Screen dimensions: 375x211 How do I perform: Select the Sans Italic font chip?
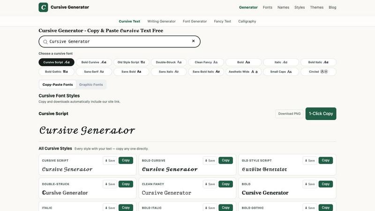[169, 72]
